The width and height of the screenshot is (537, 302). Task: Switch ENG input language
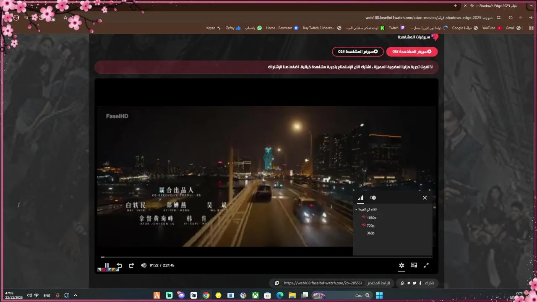(x=47, y=295)
